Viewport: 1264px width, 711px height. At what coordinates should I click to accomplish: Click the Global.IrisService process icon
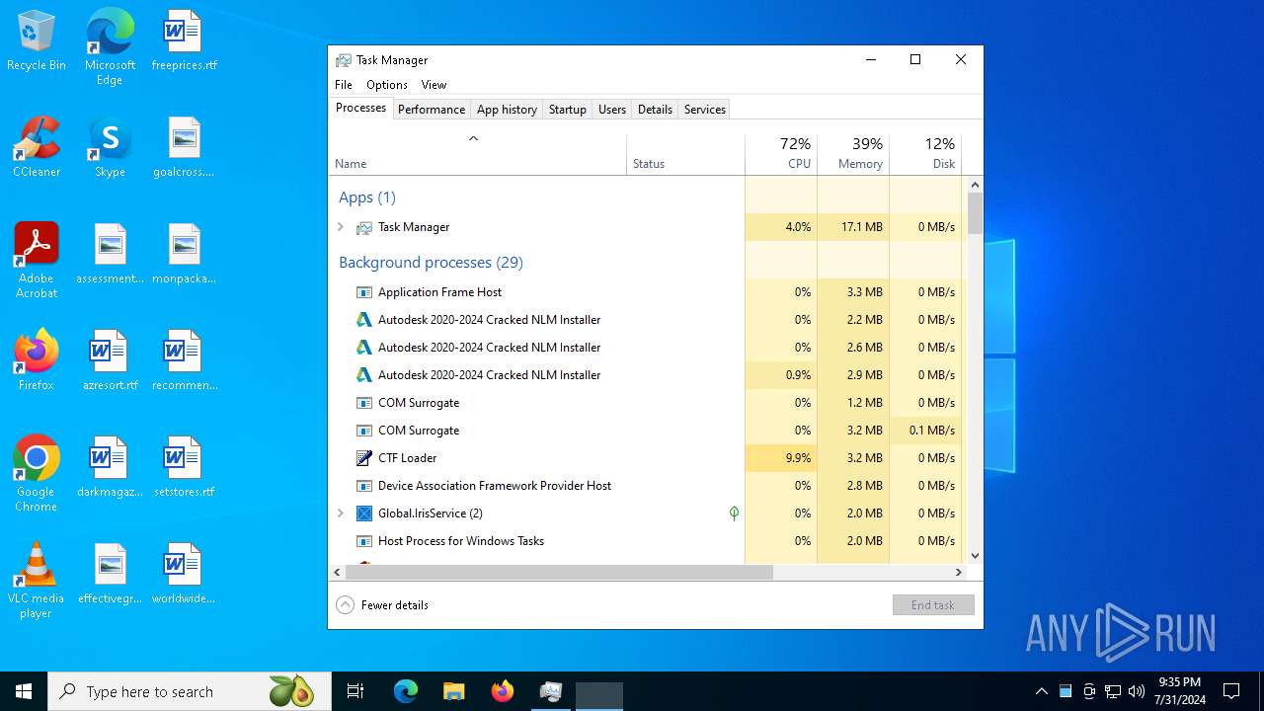[x=363, y=513]
